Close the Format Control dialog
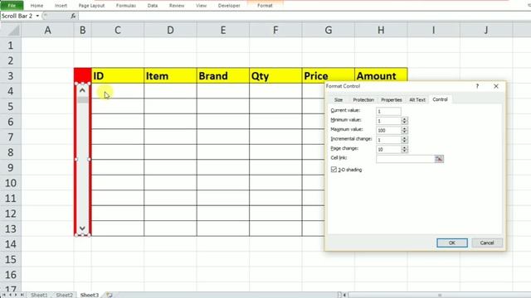 496,86
